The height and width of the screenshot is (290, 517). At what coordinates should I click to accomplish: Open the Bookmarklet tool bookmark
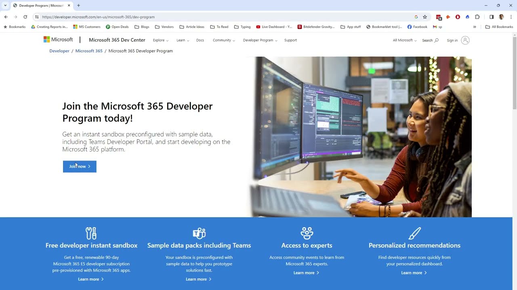[384, 27]
